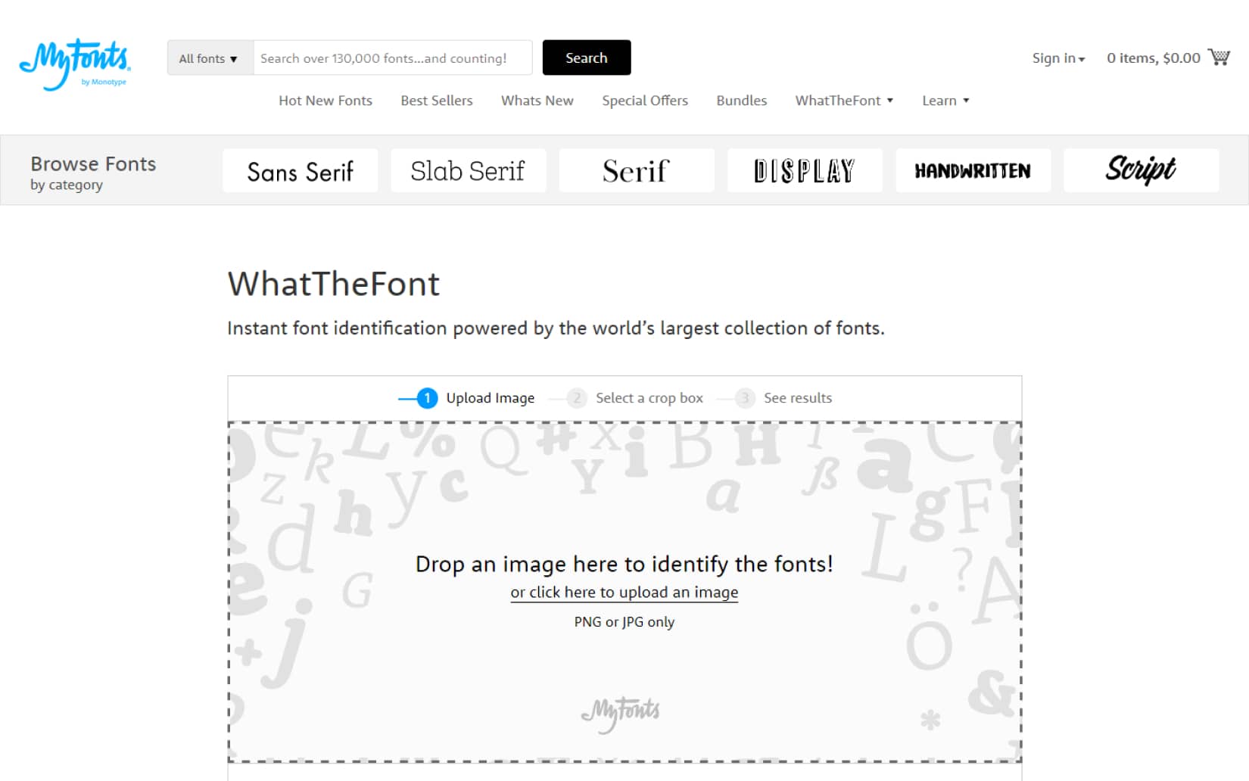Image resolution: width=1249 pixels, height=781 pixels.
Task: Browse the Handwritten font category
Action: (973, 171)
